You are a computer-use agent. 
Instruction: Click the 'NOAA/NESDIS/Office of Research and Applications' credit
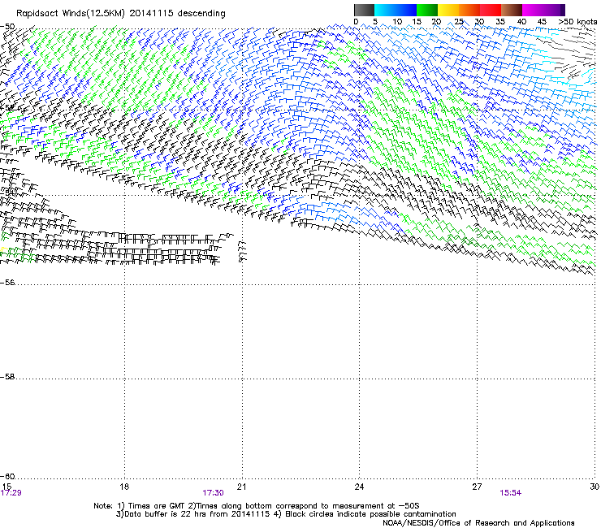pos(478,523)
